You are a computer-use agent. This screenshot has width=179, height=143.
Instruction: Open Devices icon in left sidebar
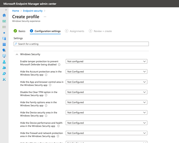[x=4, y=38]
